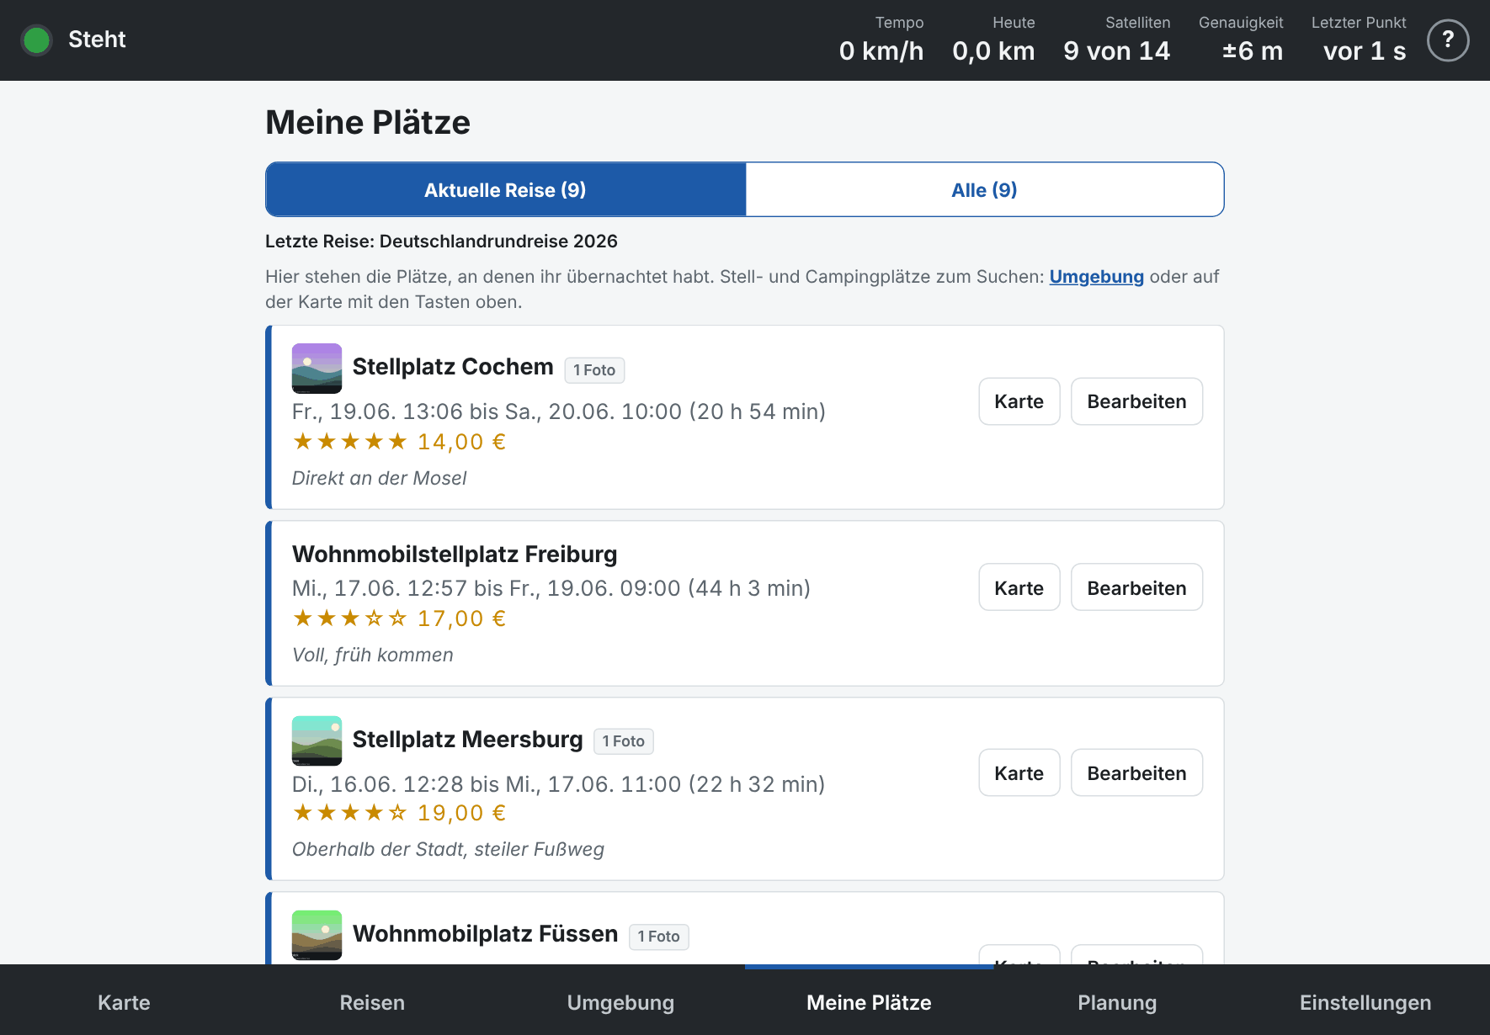The height and width of the screenshot is (1035, 1490).
Task: Open the Stellplatz Meersburg photo thumbnail
Action: [x=317, y=740]
